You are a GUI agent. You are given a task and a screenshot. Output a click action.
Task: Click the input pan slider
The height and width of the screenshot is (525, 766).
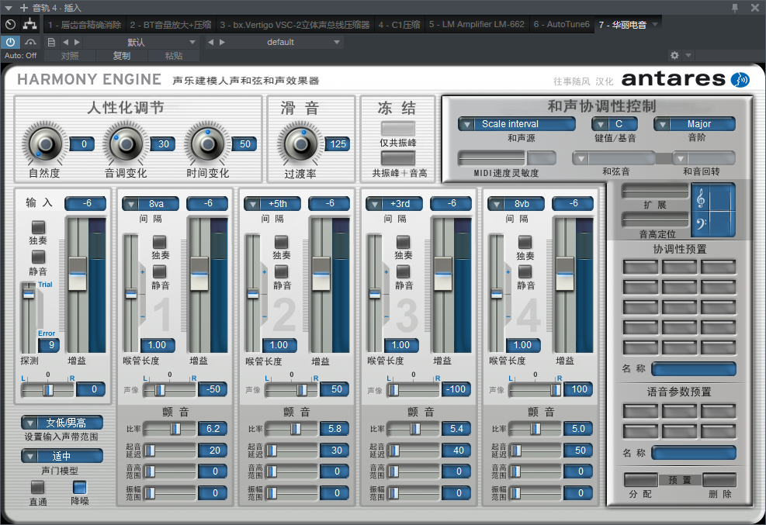pyautogui.click(x=47, y=389)
